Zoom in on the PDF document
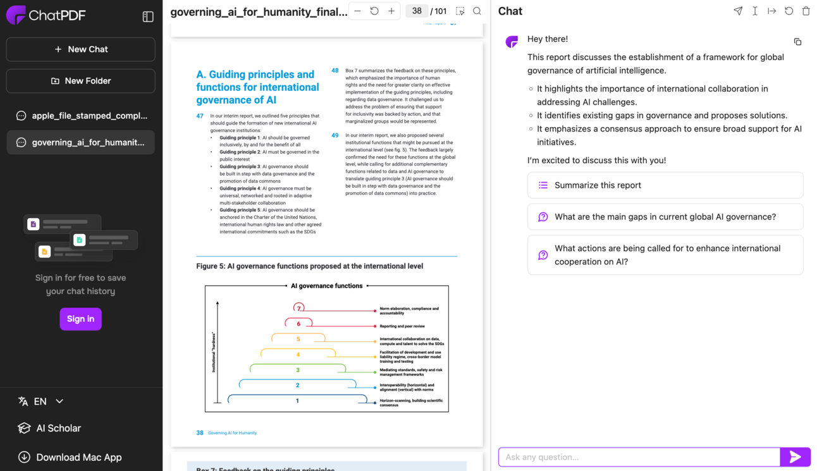 tap(391, 11)
